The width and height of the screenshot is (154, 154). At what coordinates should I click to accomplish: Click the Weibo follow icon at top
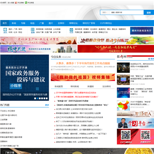(x=16, y=3)
